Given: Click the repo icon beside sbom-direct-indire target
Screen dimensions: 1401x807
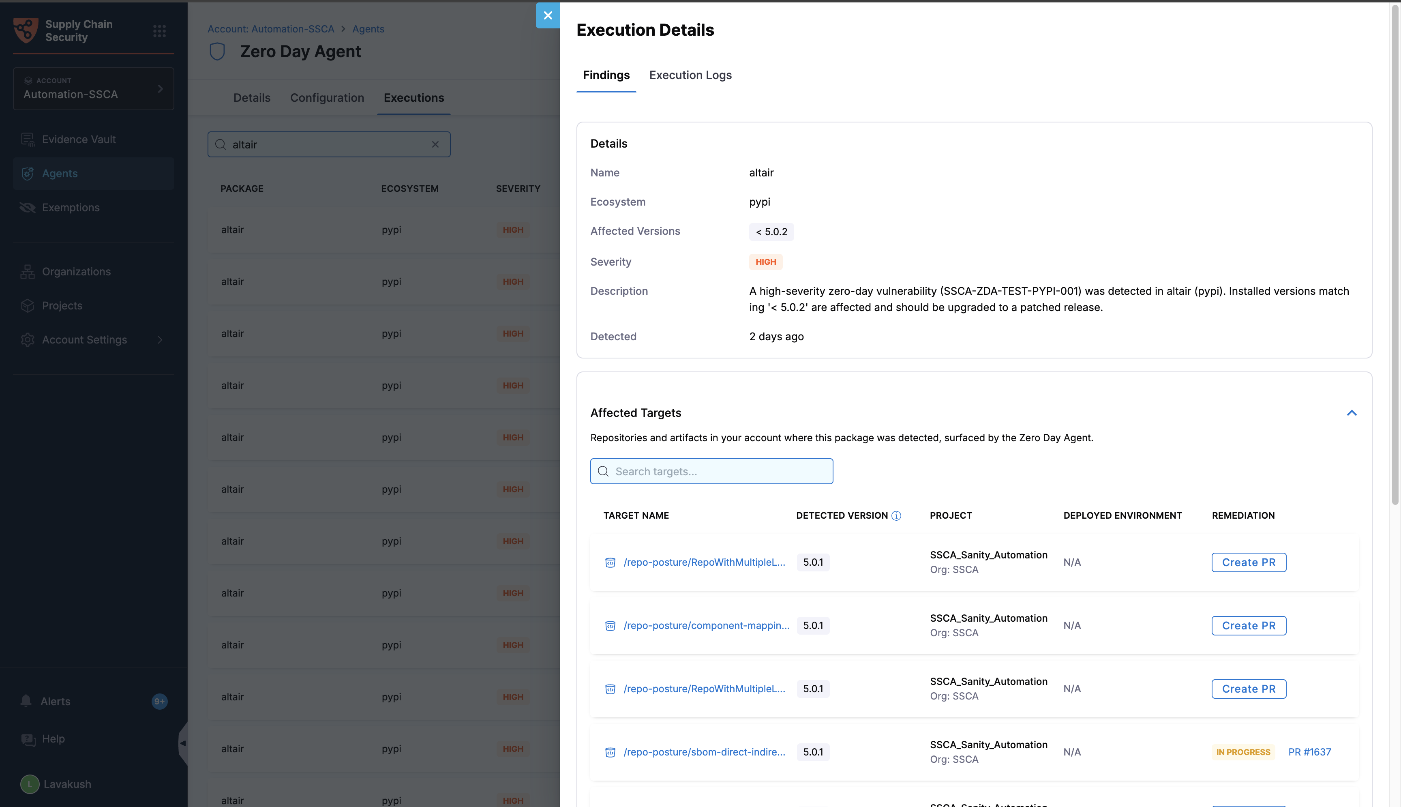Looking at the screenshot, I should [x=610, y=752].
